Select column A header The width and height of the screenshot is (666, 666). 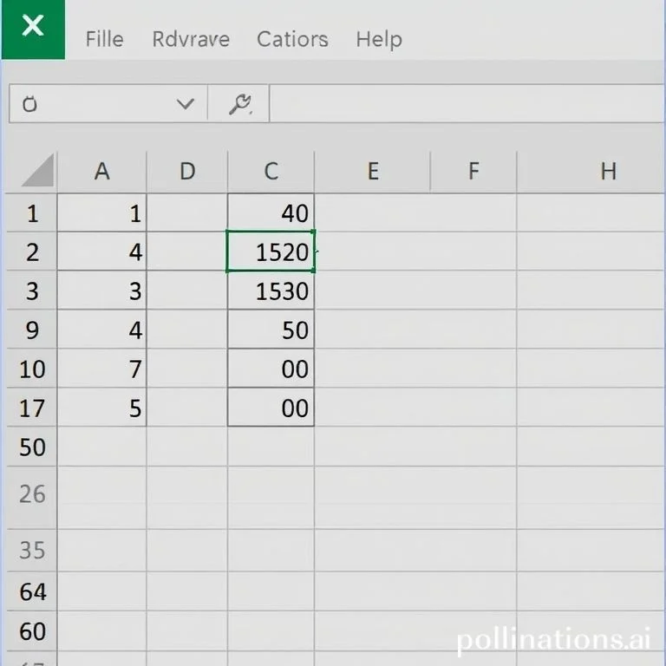[x=102, y=171]
